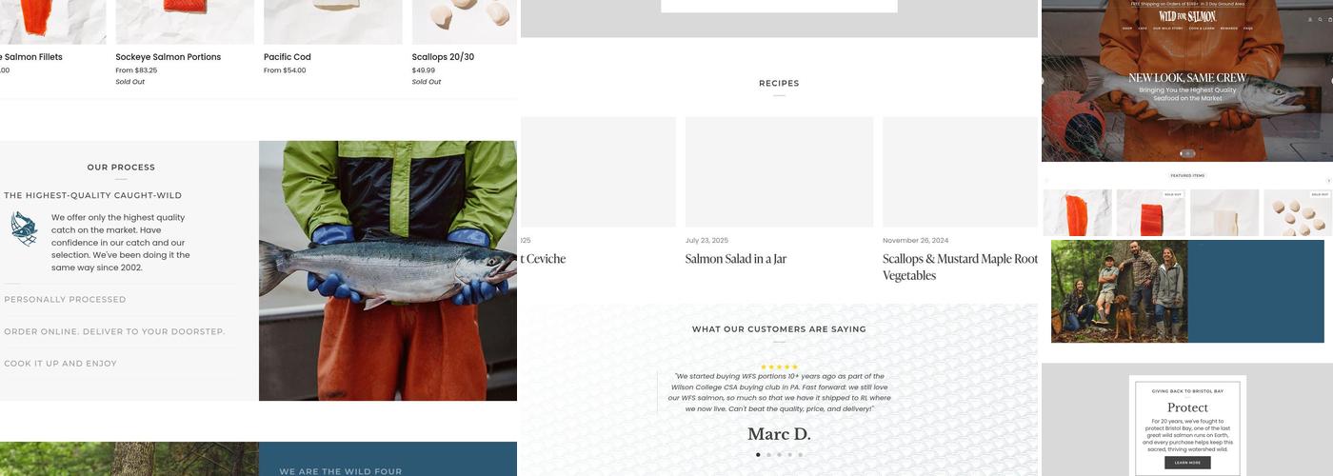This screenshot has width=1333, height=476.
Task: Click the Learn More button under Protect
Action: (x=1187, y=463)
